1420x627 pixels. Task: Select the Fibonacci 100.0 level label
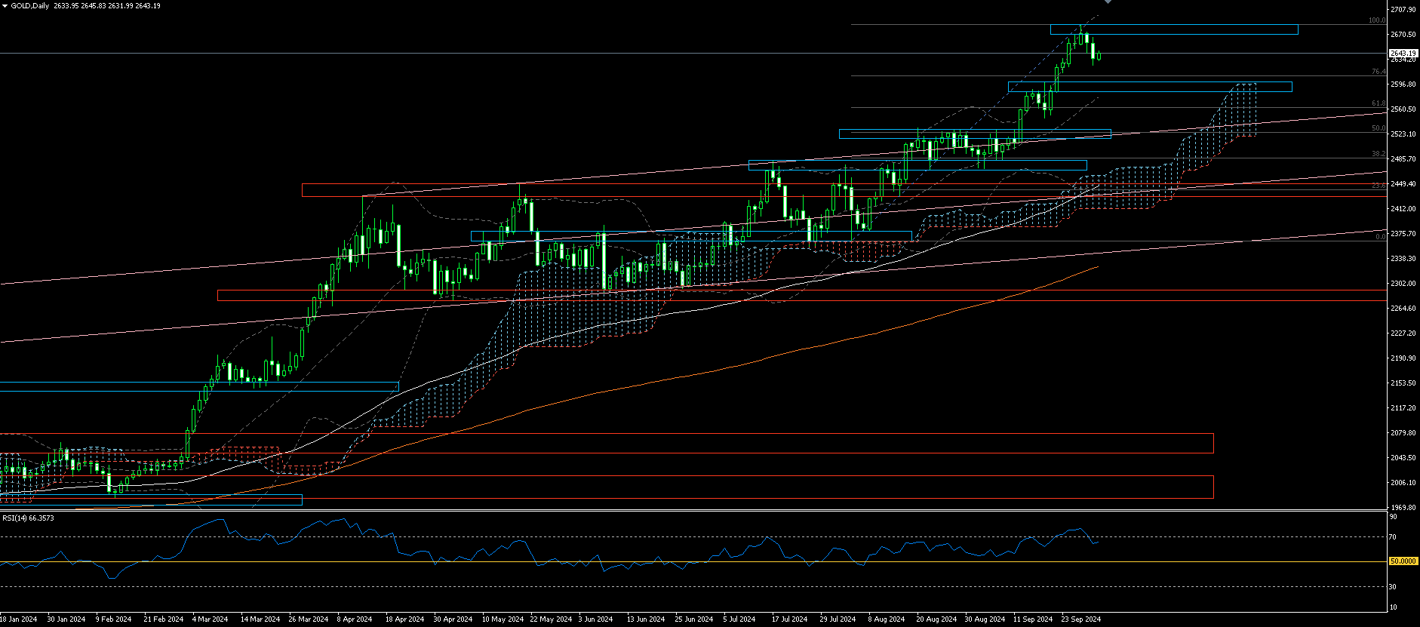pyautogui.click(x=1377, y=21)
